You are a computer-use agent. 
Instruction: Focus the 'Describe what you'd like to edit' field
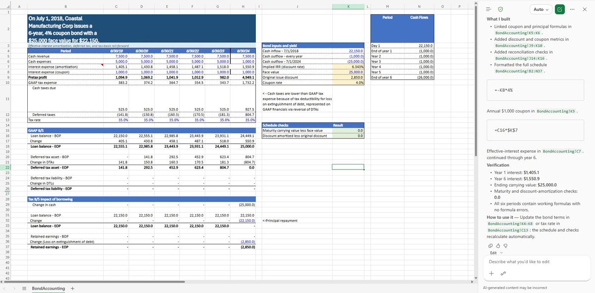535,262
